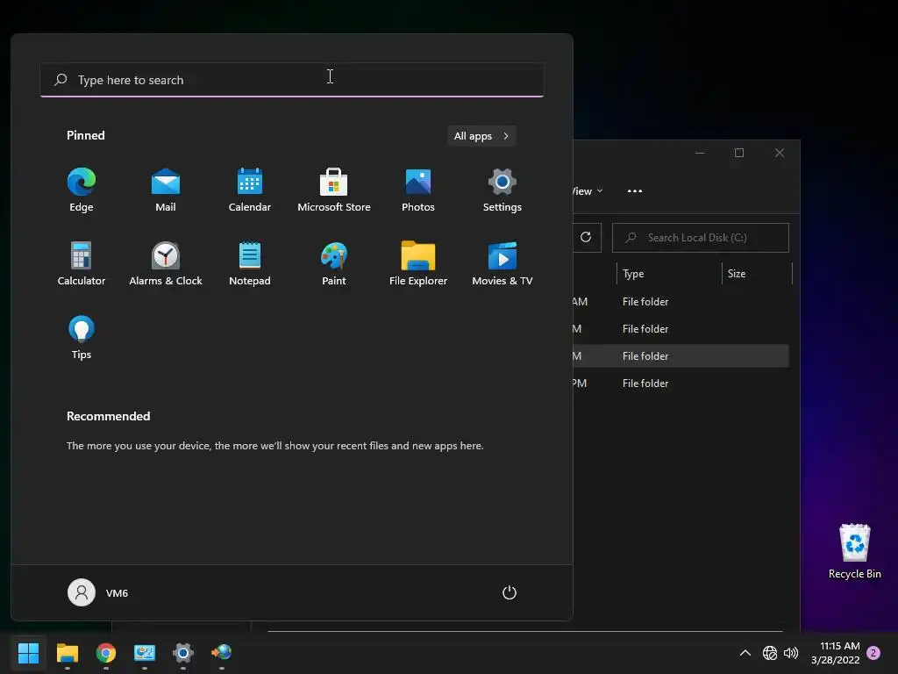
Task: Open the Paint app
Action: (x=334, y=263)
